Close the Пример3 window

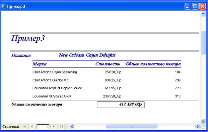point(203,6)
